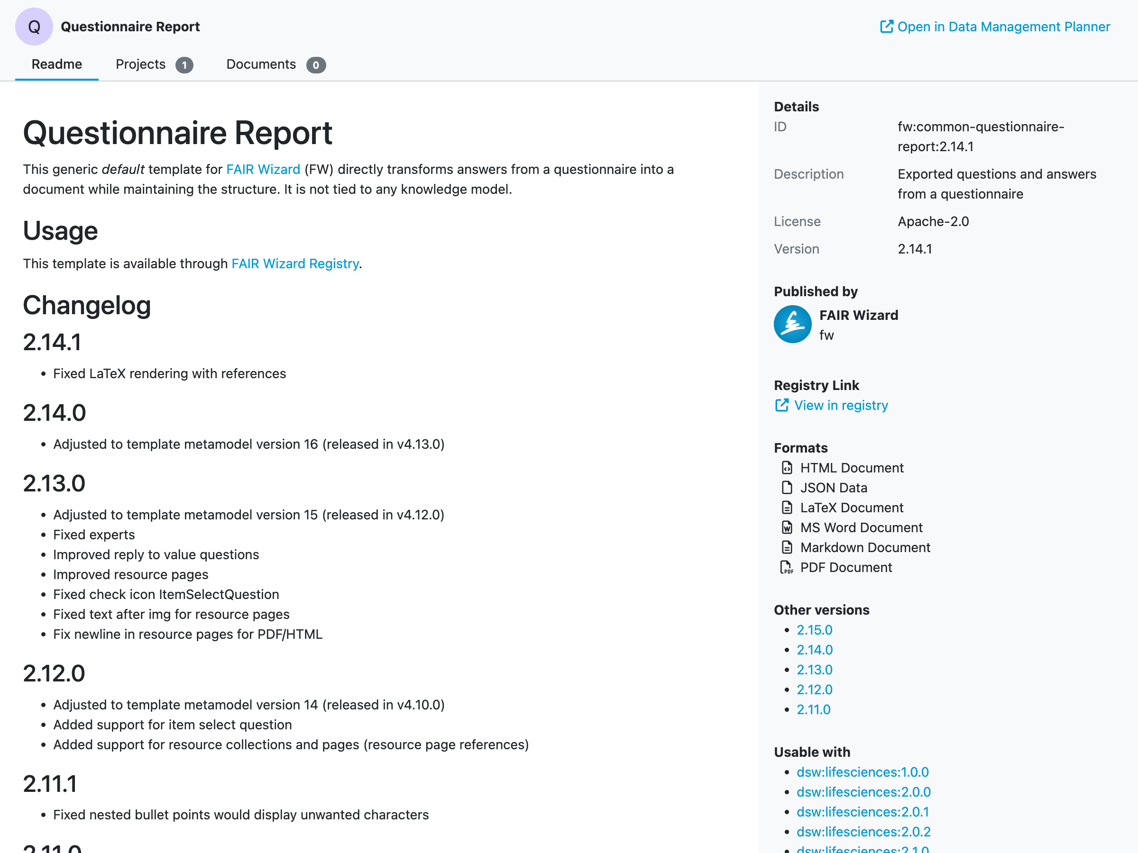Open version 2.15.0 under Other versions
The height and width of the screenshot is (853, 1138).
[x=815, y=630]
